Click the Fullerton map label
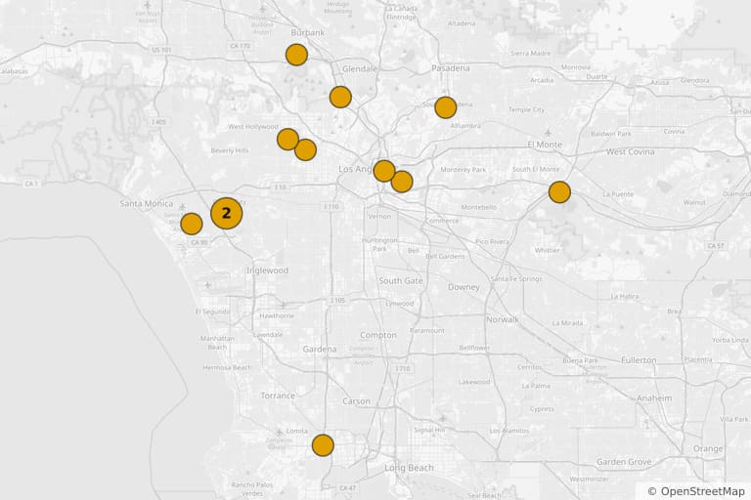 pos(639,359)
